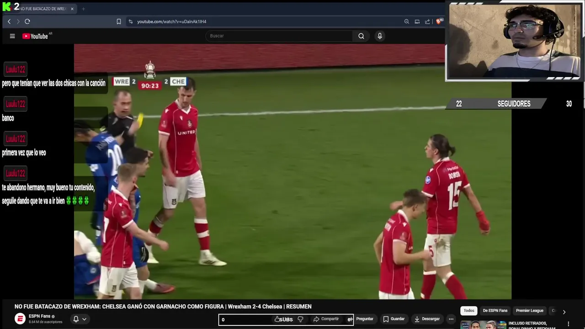585x329 pixels.
Task: Save the video with Guardar
Action: 394,319
